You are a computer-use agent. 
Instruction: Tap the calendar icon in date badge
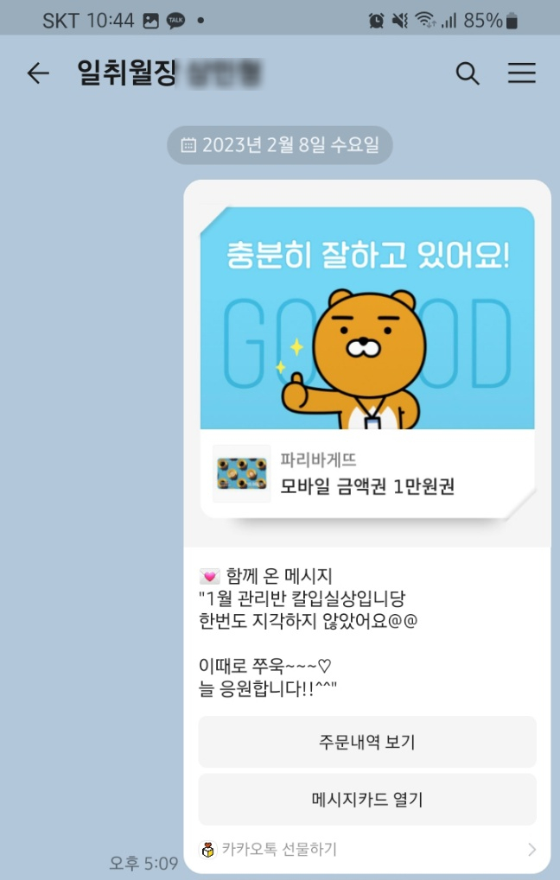tap(188, 145)
